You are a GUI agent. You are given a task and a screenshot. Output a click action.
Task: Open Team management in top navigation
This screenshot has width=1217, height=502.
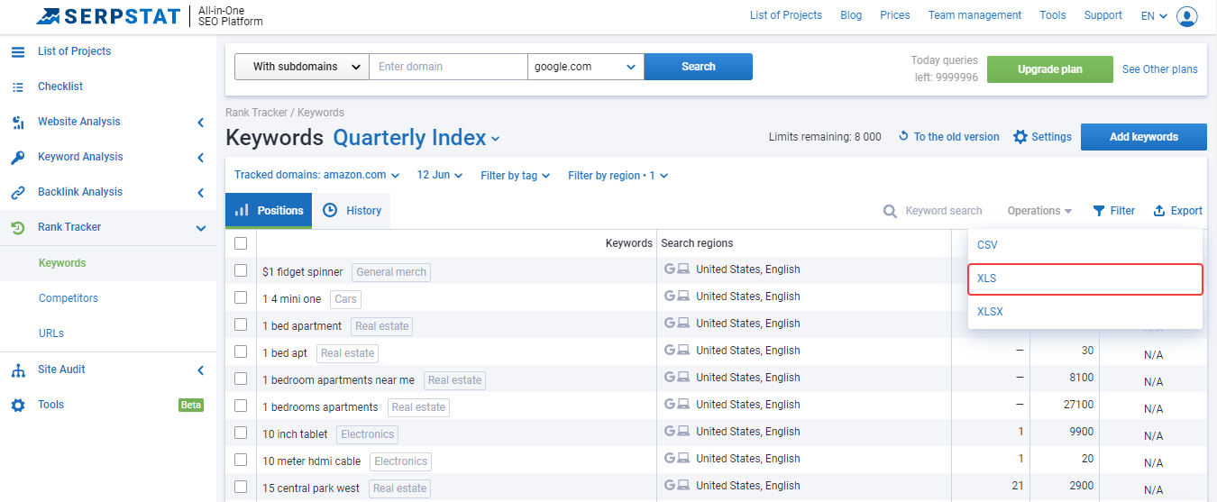(975, 15)
